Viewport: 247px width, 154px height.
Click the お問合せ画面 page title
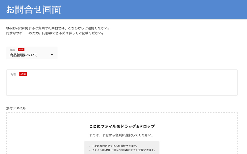point(33,10)
